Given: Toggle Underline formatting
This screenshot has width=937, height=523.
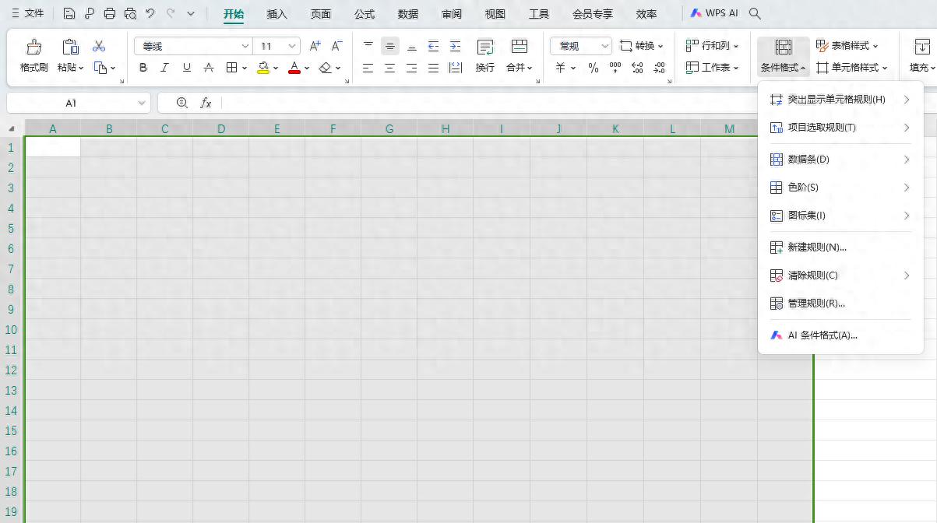Looking at the screenshot, I should pos(186,68).
